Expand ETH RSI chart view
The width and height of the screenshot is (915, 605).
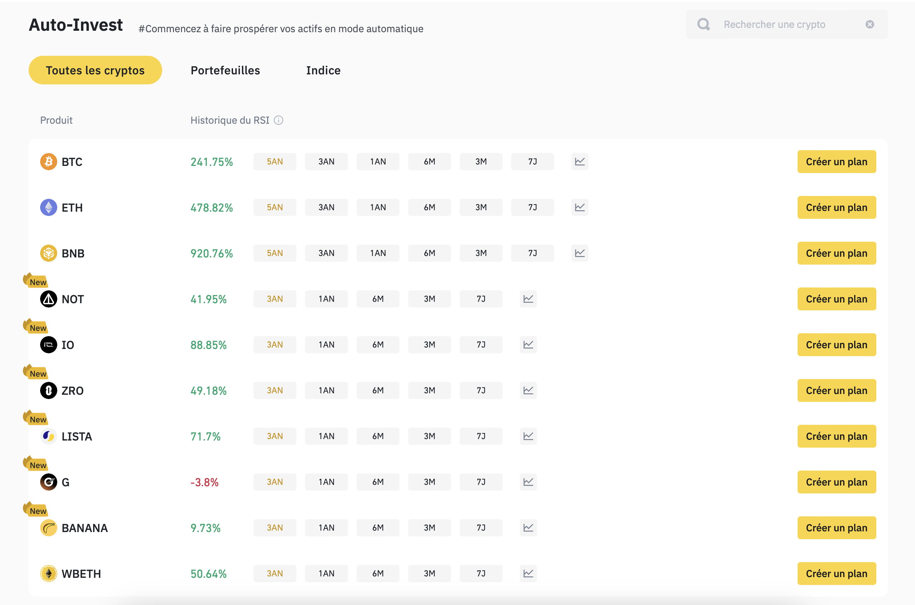coord(580,207)
